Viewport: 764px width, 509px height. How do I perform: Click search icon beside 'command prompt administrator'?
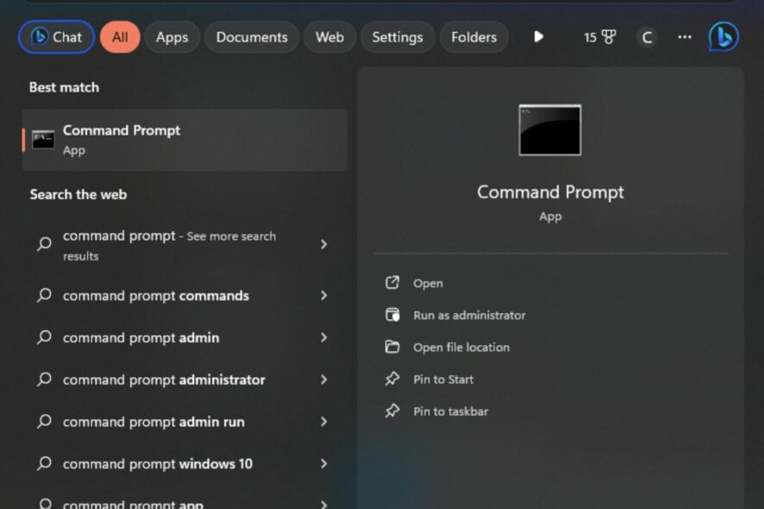coord(44,379)
